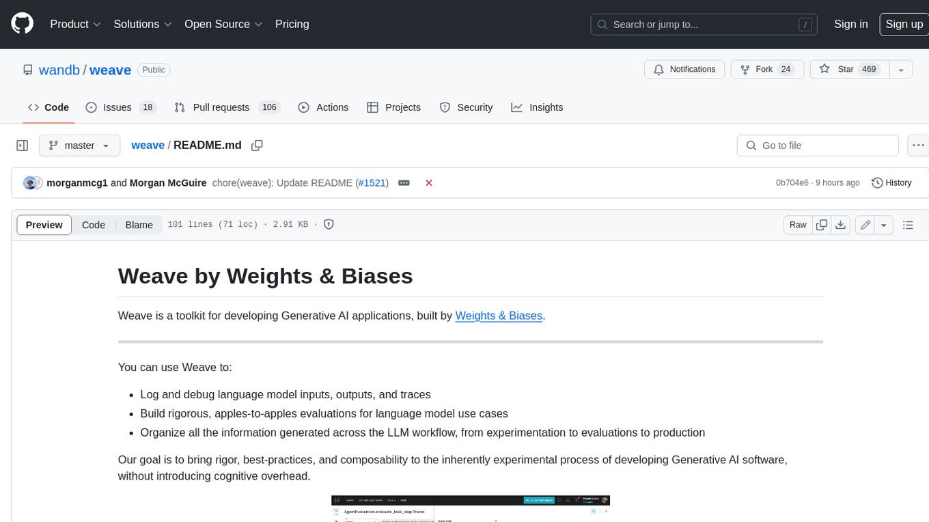Open the weave repository link

[x=110, y=70]
